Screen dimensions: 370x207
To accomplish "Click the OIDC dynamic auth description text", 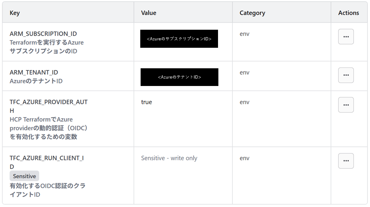I will pos(48,128).
